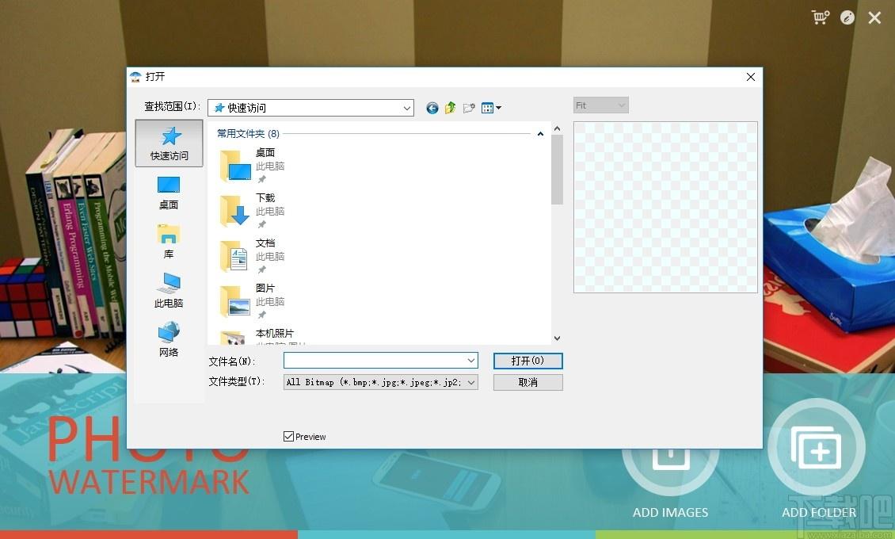
Task: Open the view menu icon in toolbar
Action: [x=491, y=108]
